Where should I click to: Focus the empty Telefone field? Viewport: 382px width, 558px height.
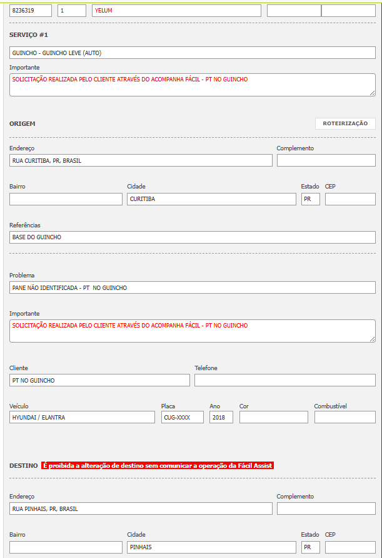285,380
